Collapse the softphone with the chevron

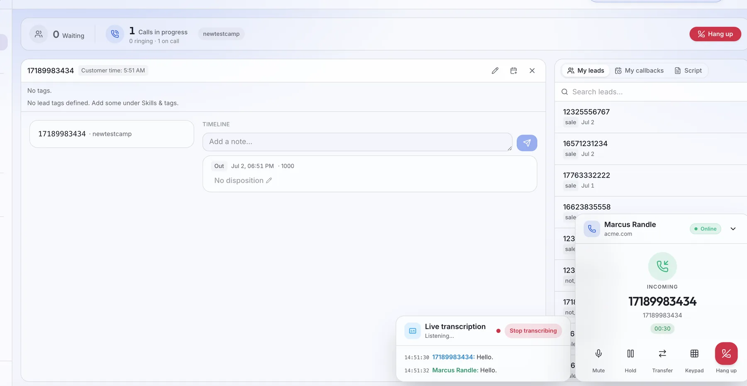[733, 229]
